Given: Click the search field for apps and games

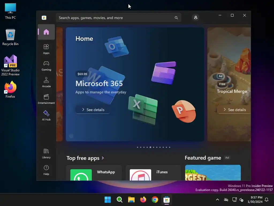Looking at the screenshot, I should click(119, 18).
